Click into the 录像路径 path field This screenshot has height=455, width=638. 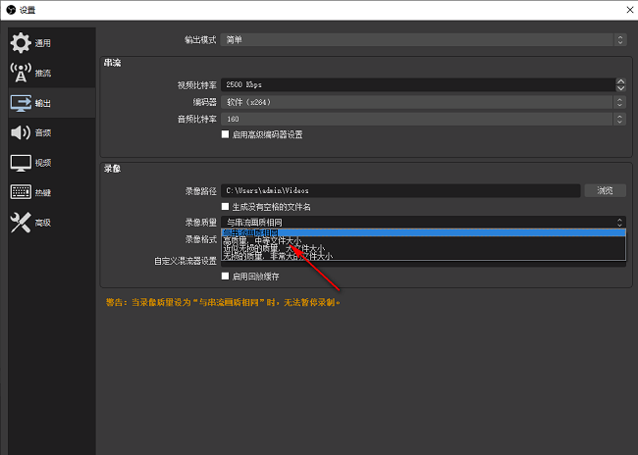coord(400,190)
